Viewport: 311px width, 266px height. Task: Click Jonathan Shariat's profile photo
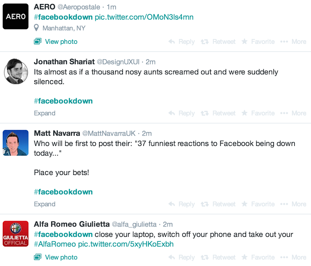(16, 72)
